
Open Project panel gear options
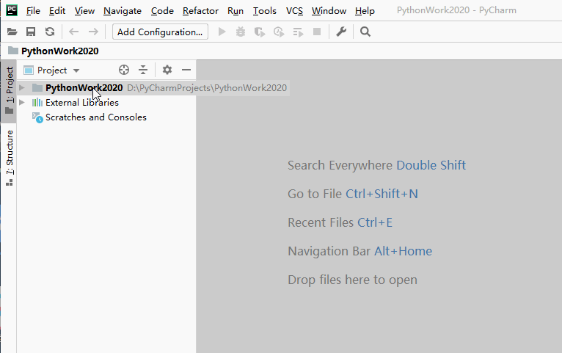click(x=167, y=70)
